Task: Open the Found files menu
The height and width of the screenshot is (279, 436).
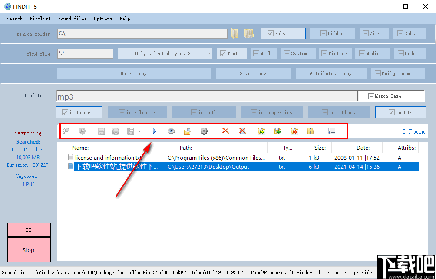Action: [x=72, y=19]
